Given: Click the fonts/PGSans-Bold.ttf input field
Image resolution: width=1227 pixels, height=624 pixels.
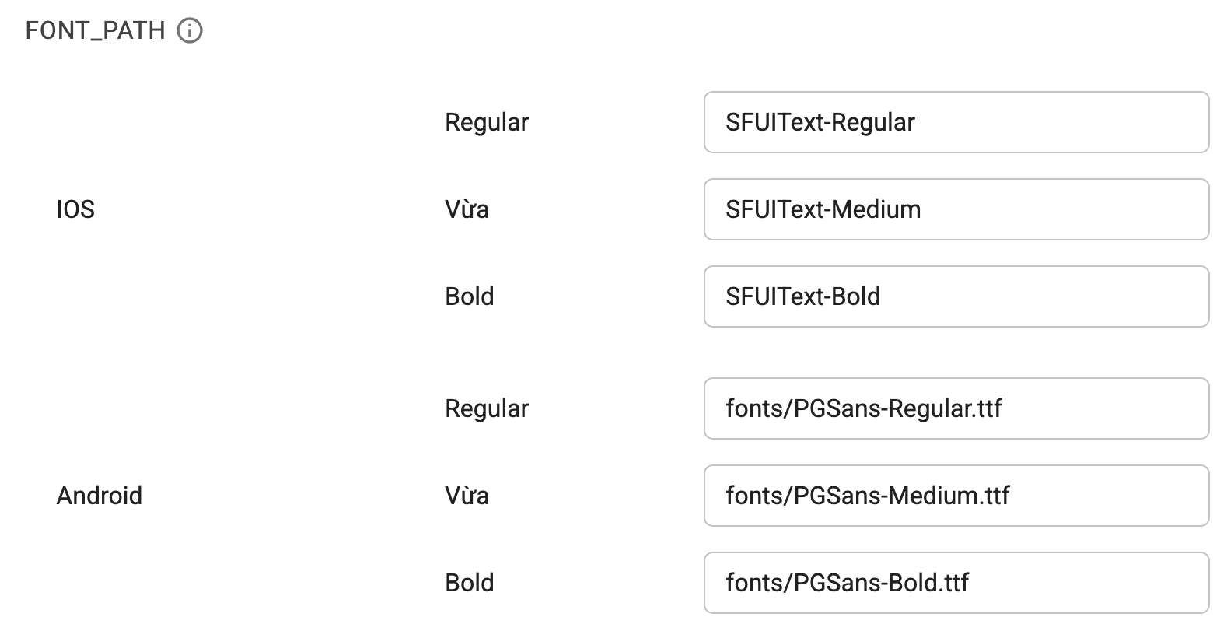Looking at the screenshot, I should click(x=955, y=583).
